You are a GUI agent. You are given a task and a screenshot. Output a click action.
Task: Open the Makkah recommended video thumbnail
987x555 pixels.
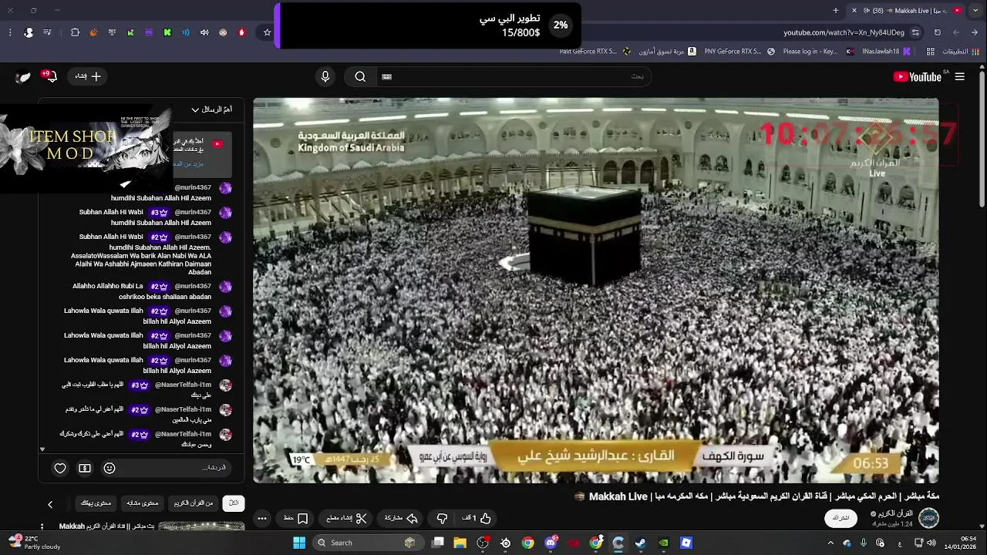(201, 526)
